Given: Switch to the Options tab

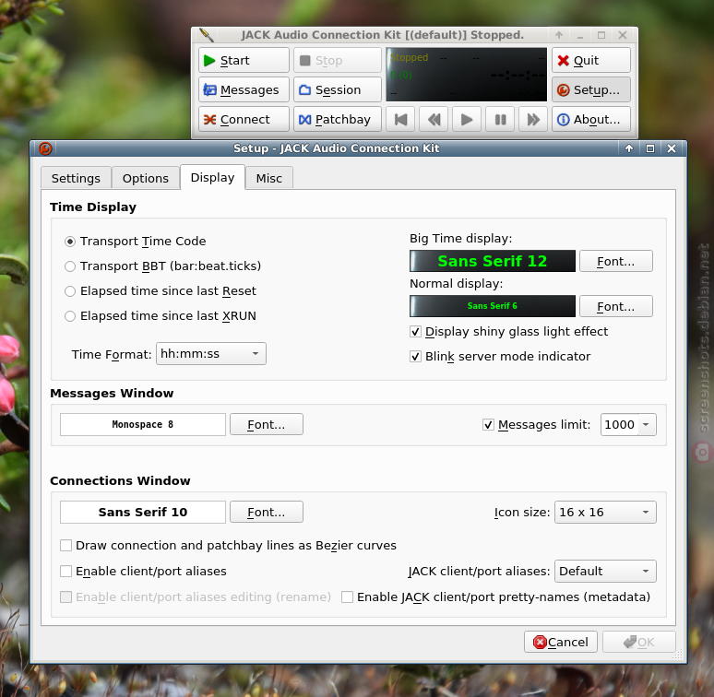Looking at the screenshot, I should coord(145,178).
